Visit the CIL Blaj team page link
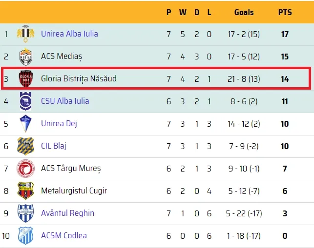314x248 pixels. (x=54, y=146)
